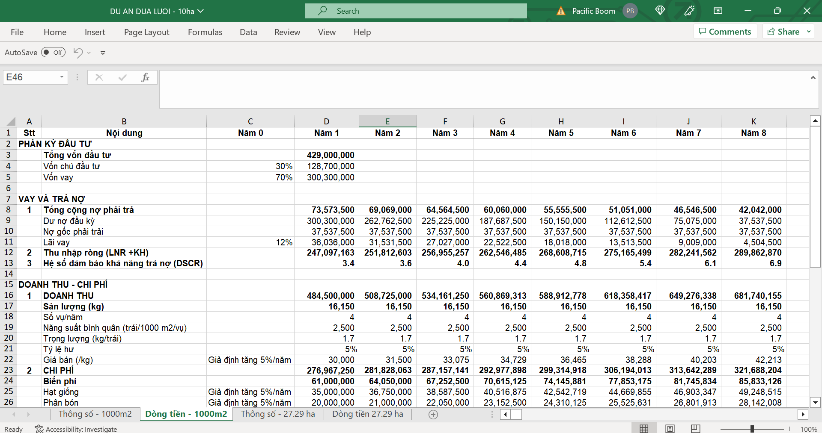Viewport: 822px width, 433px height.
Task: Open the Microsoft Rewards diamond icon
Action: pos(660,11)
